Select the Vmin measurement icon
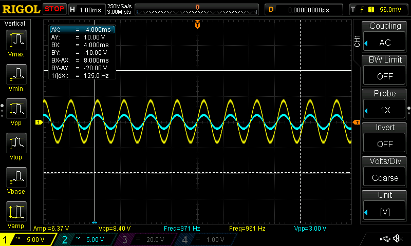This screenshot has height=246, width=411. [x=16, y=74]
